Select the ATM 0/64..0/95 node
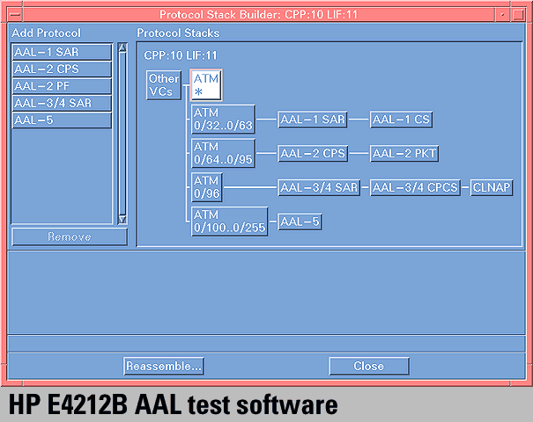 point(222,153)
